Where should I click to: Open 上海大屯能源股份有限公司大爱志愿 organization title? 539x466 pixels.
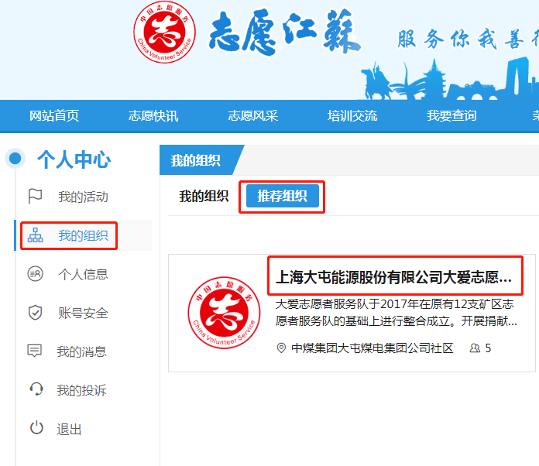coord(394,277)
